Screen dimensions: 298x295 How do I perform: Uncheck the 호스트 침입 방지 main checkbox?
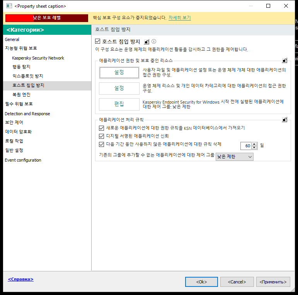97,41
